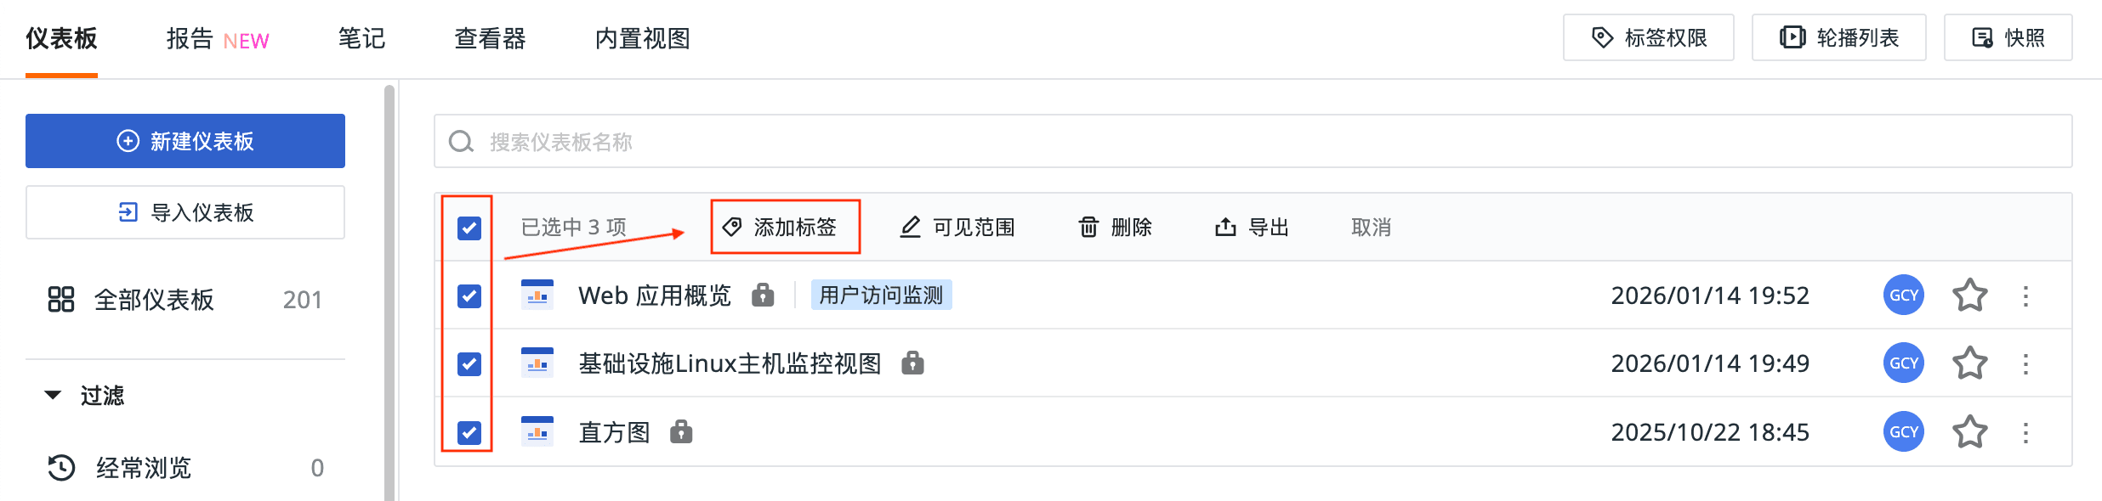Deselect the 直方图 row checkbox
2102x501 pixels.
click(469, 432)
